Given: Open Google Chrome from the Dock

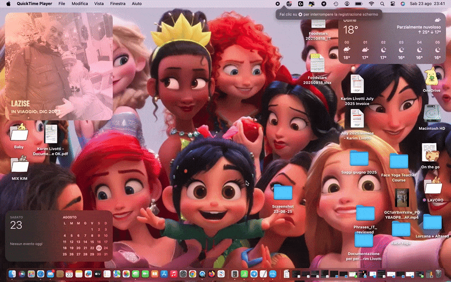Looking at the screenshot, I should pos(192,274).
